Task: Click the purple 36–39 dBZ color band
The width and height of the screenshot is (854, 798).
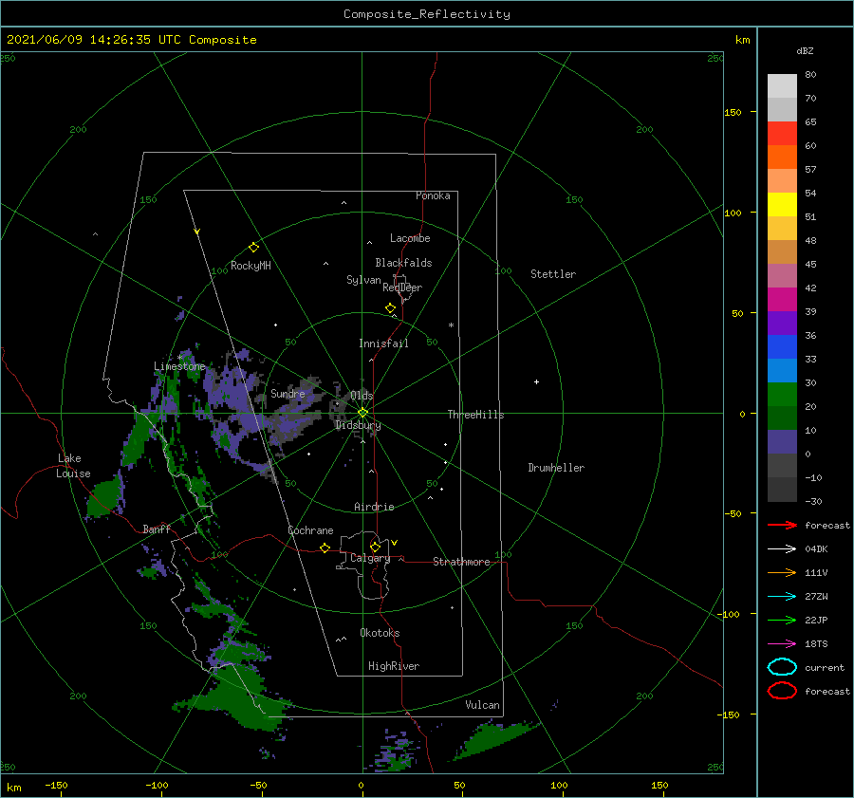Action: click(782, 324)
